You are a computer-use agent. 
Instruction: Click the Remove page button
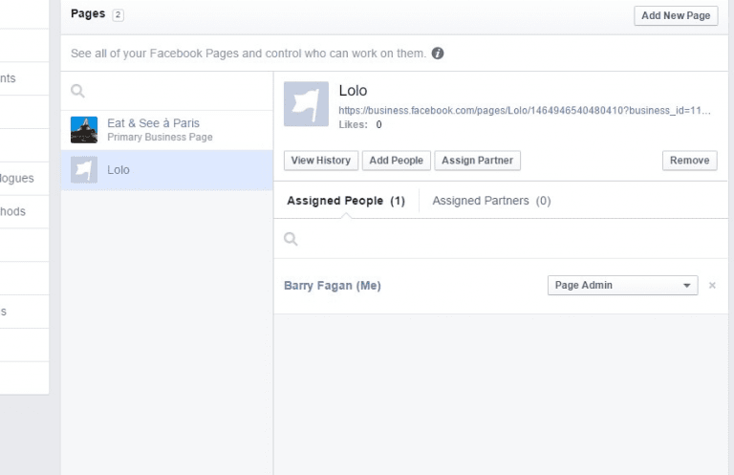point(689,161)
